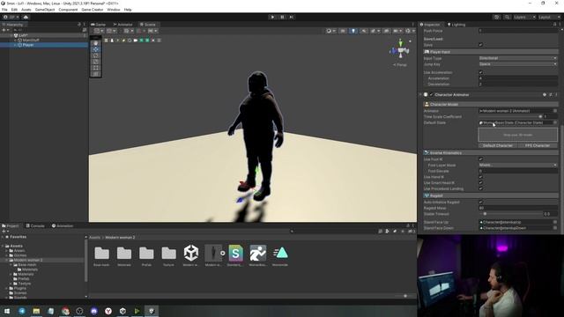Toggle scene lighting bulb icon
564x317 pixels.
click(x=353, y=31)
